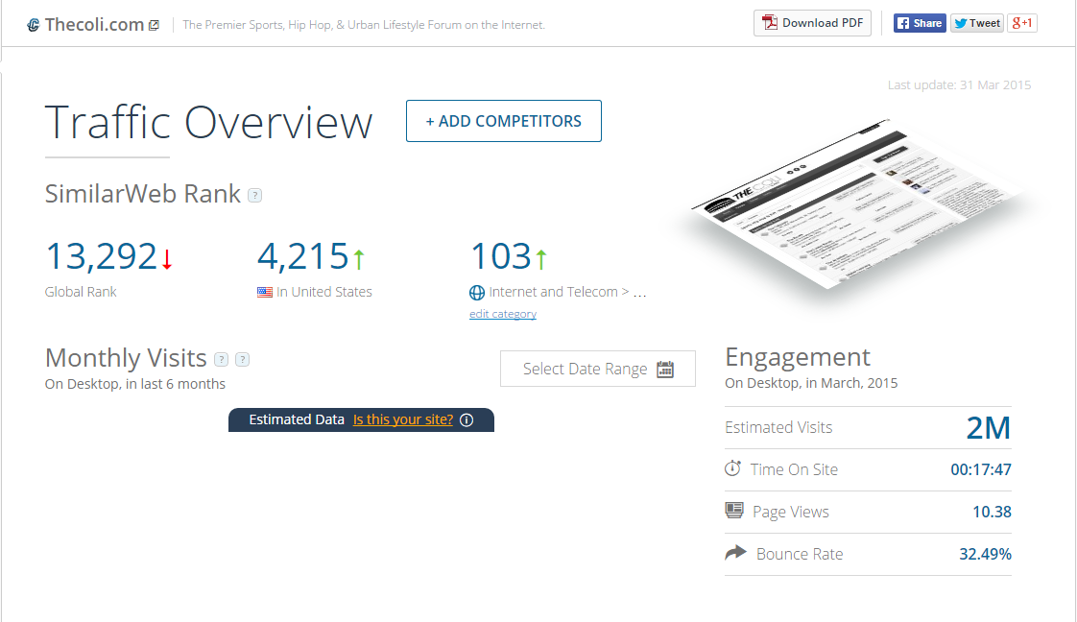Download the report as PDF
This screenshot has width=1077, height=622.
tap(812, 23)
